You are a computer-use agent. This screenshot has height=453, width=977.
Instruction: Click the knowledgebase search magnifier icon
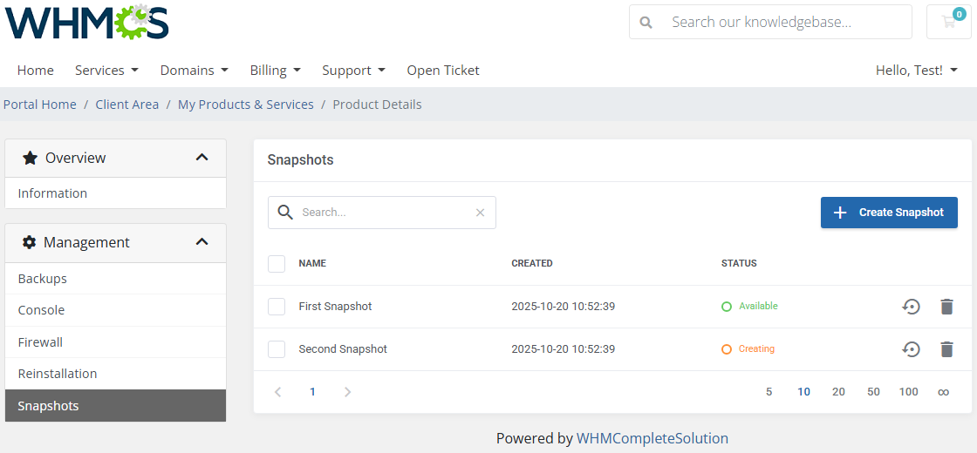[x=646, y=23]
